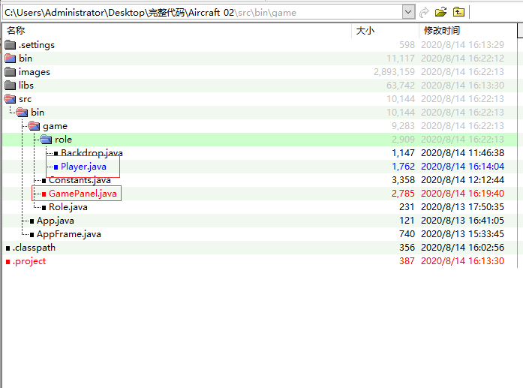Select the .classpath file

(34, 248)
